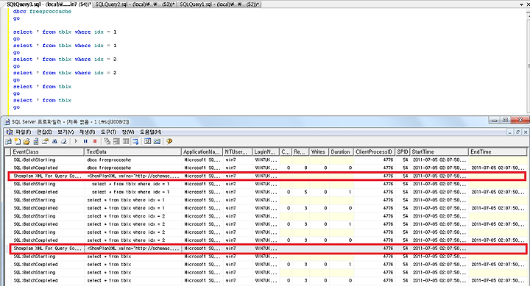
Task: Toggle Auto Scroll in the trace window
Action: pos(135,141)
